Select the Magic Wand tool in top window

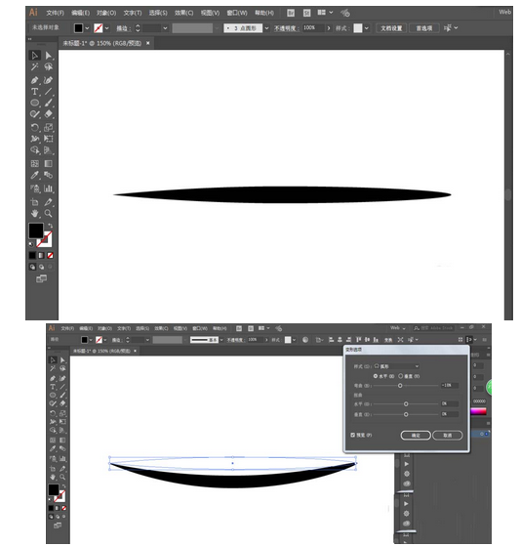34,67
